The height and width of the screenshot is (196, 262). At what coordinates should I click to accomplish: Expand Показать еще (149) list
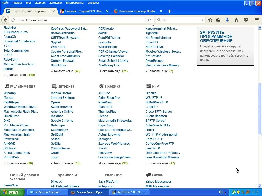[19, 75]
